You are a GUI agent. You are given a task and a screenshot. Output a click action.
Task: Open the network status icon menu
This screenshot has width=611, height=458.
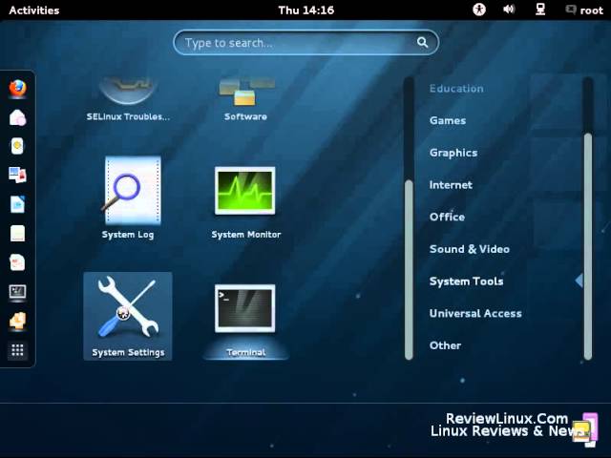pyautogui.click(x=540, y=10)
